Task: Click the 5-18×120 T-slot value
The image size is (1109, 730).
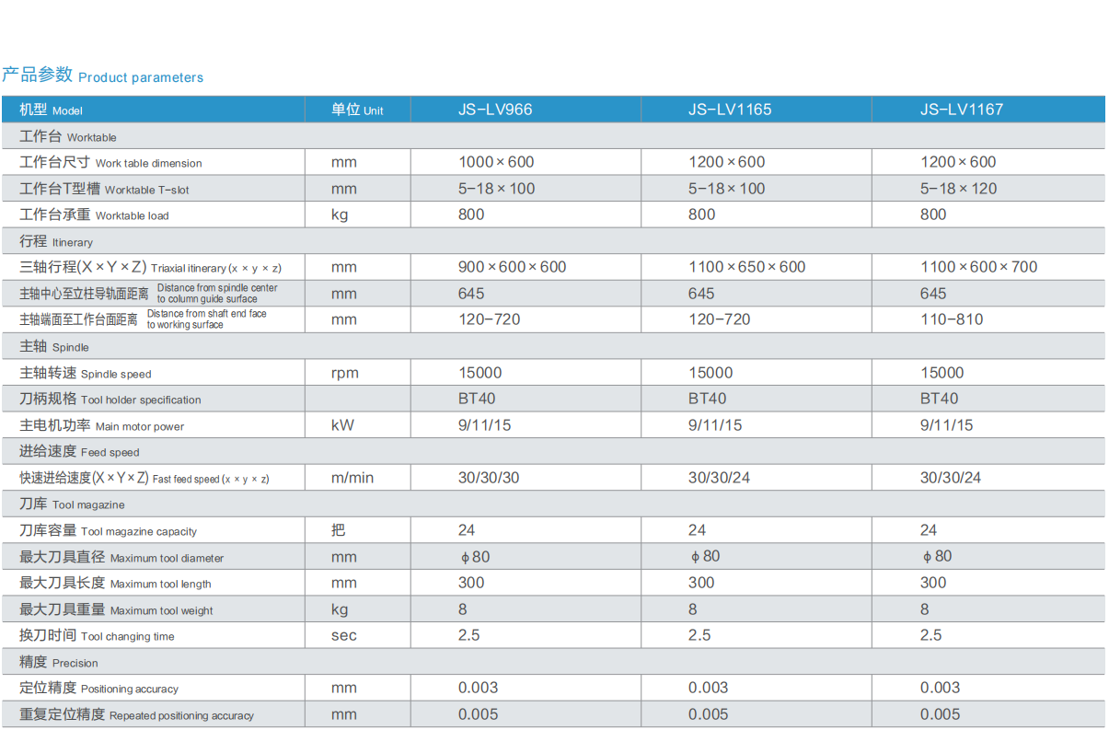Action: [x=958, y=189]
